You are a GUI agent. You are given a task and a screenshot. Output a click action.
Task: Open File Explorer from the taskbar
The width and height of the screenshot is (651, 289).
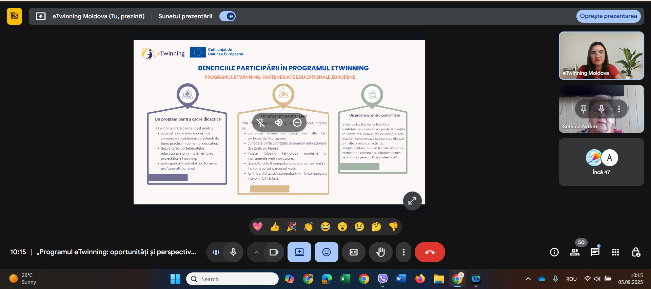tap(439, 279)
